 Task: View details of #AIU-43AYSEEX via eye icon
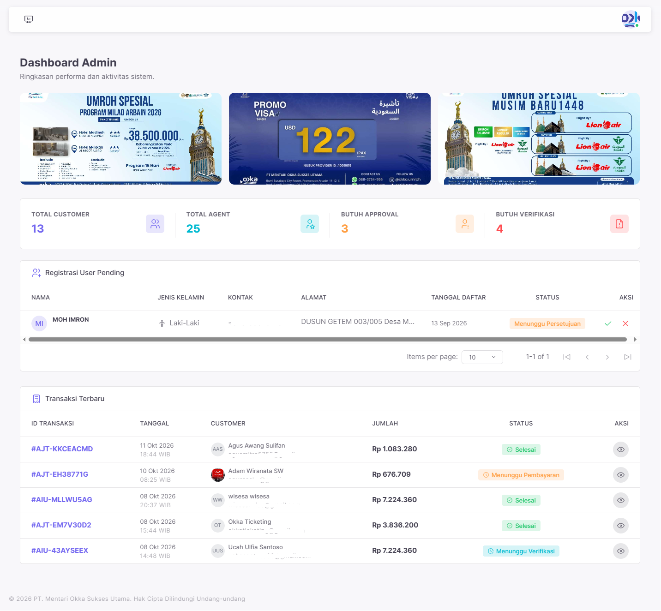[621, 551]
